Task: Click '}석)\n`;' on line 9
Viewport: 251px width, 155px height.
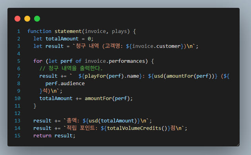Action: pyautogui.click(x=51, y=91)
